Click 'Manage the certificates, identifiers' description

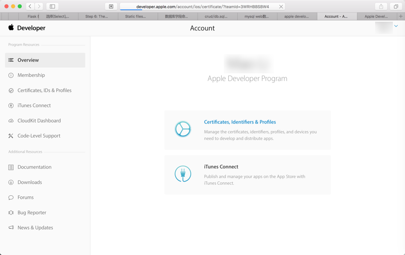[x=260, y=135]
